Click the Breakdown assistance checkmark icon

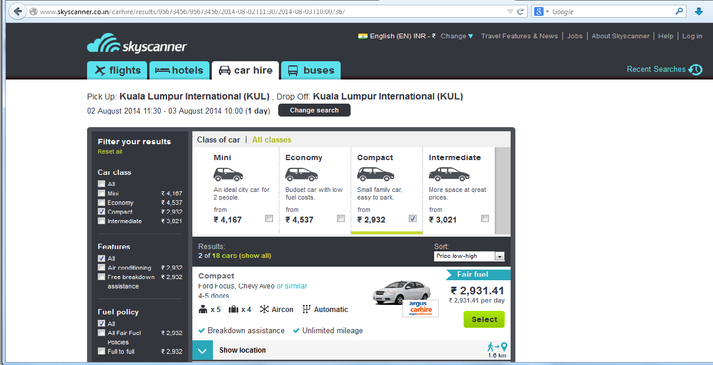coord(202,331)
